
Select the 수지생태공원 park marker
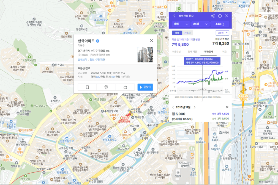point(32,106)
